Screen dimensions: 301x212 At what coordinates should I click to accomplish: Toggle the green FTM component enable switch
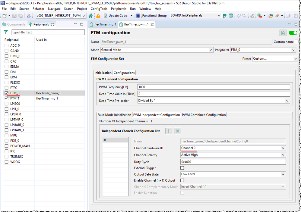[293, 33]
